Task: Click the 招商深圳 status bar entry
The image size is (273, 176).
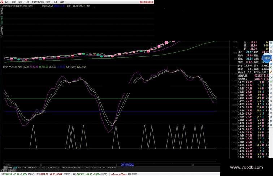Action: coord(132,174)
